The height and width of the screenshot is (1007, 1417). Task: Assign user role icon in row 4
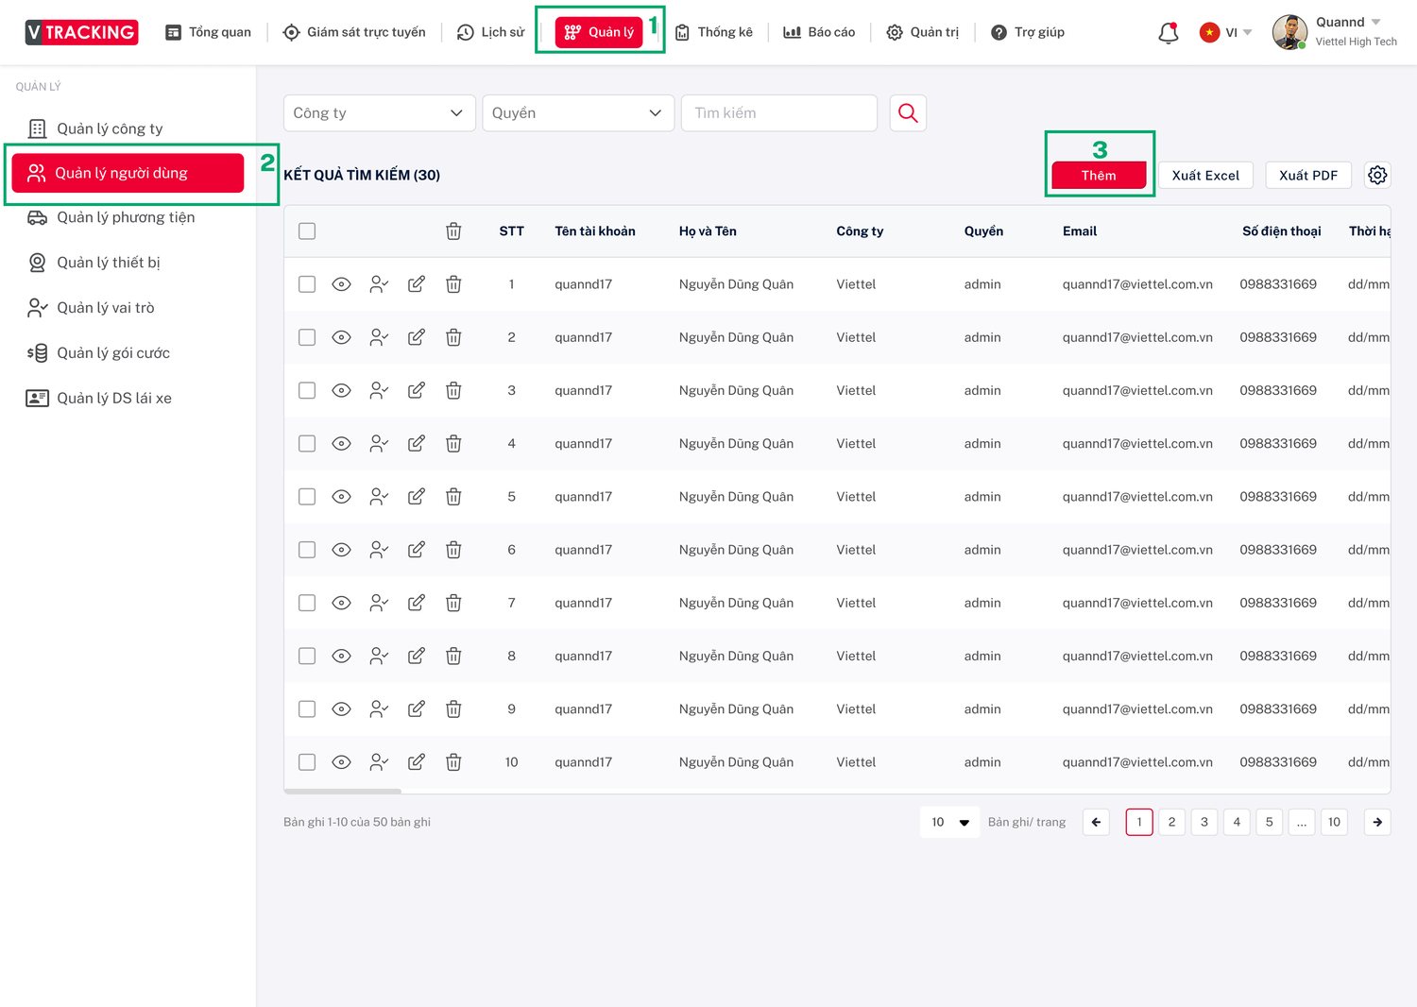point(379,443)
